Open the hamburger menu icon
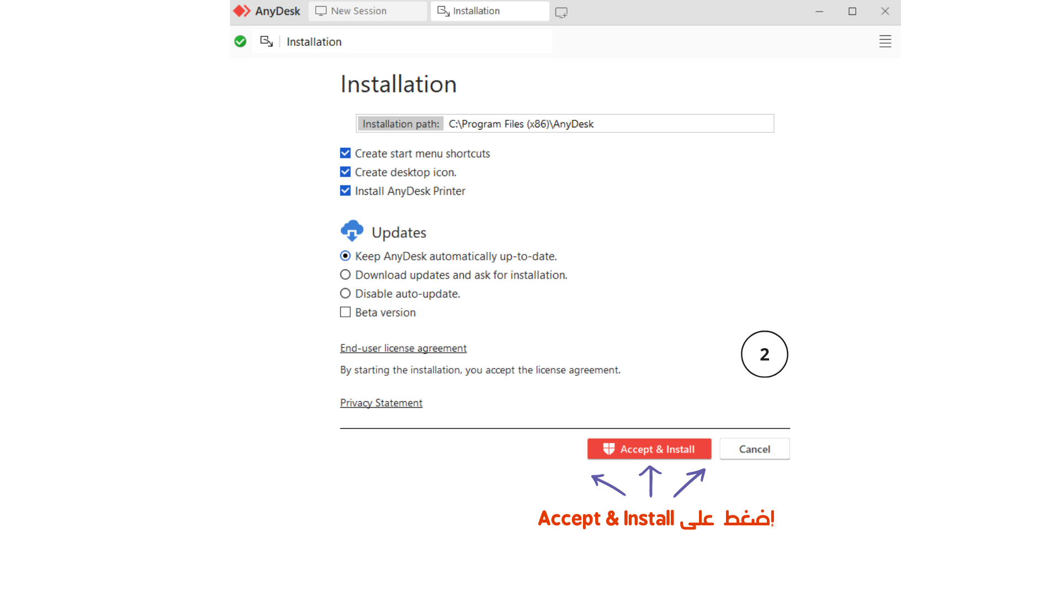The width and height of the screenshot is (1060, 596). click(885, 41)
